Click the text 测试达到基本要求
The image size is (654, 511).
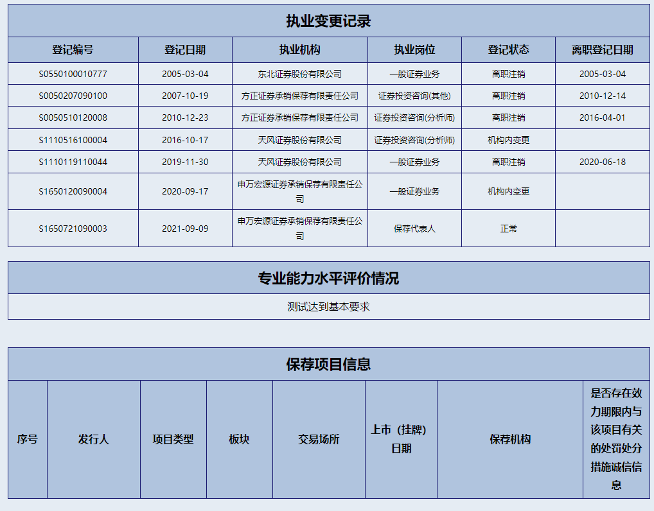click(x=329, y=307)
